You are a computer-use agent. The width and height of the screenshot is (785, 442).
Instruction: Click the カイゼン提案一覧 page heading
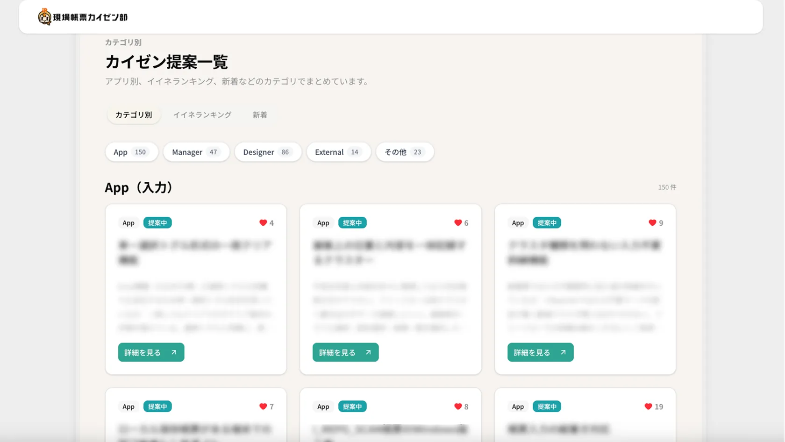point(166,62)
